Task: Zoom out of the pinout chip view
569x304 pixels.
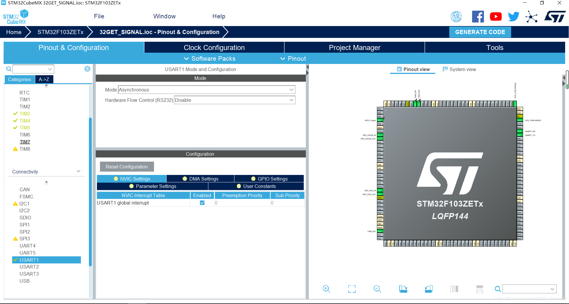Action: [x=377, y=289]
